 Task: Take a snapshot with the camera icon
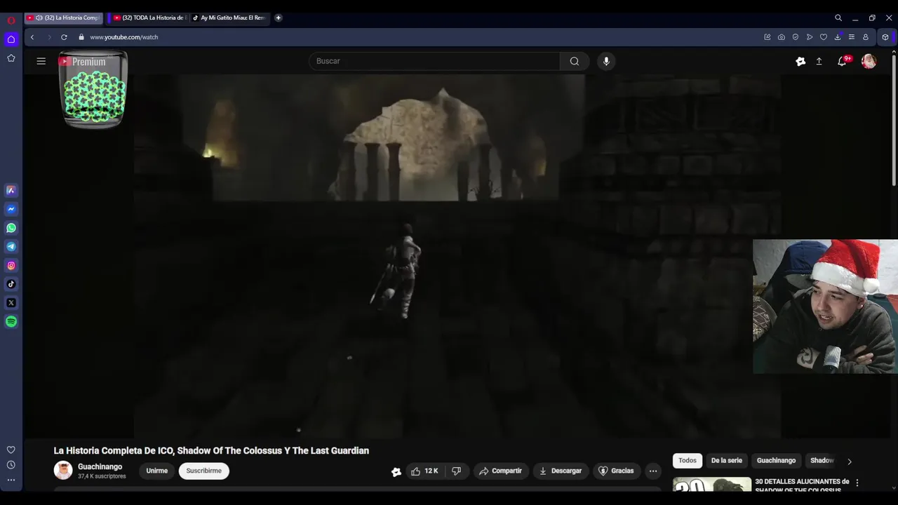(x=782, y=37)
